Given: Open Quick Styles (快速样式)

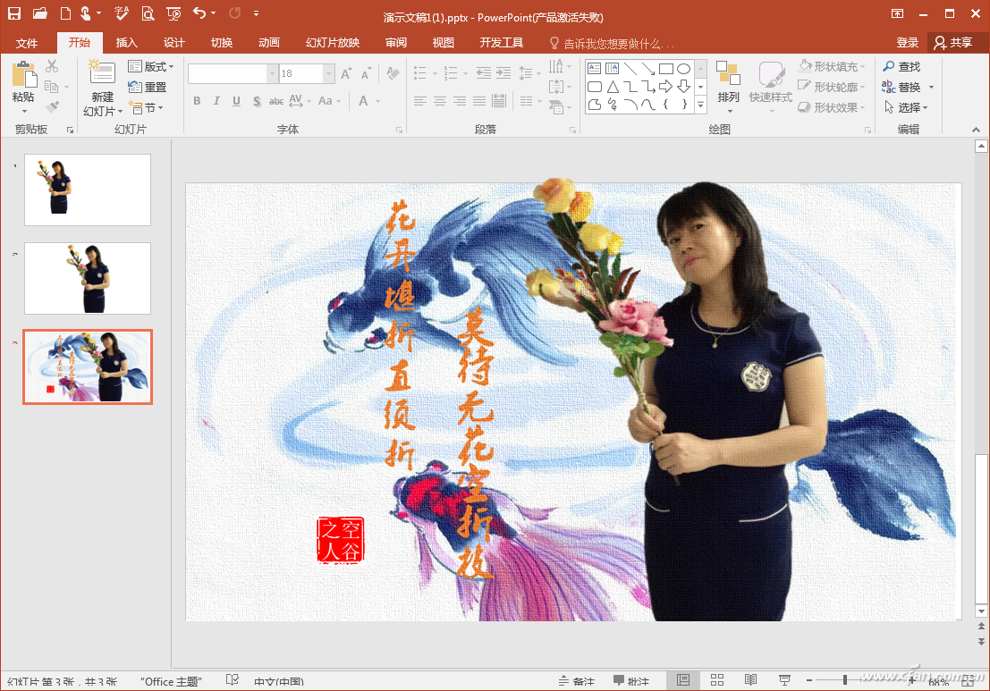Looking at the screenshot, I should [770, 87].
